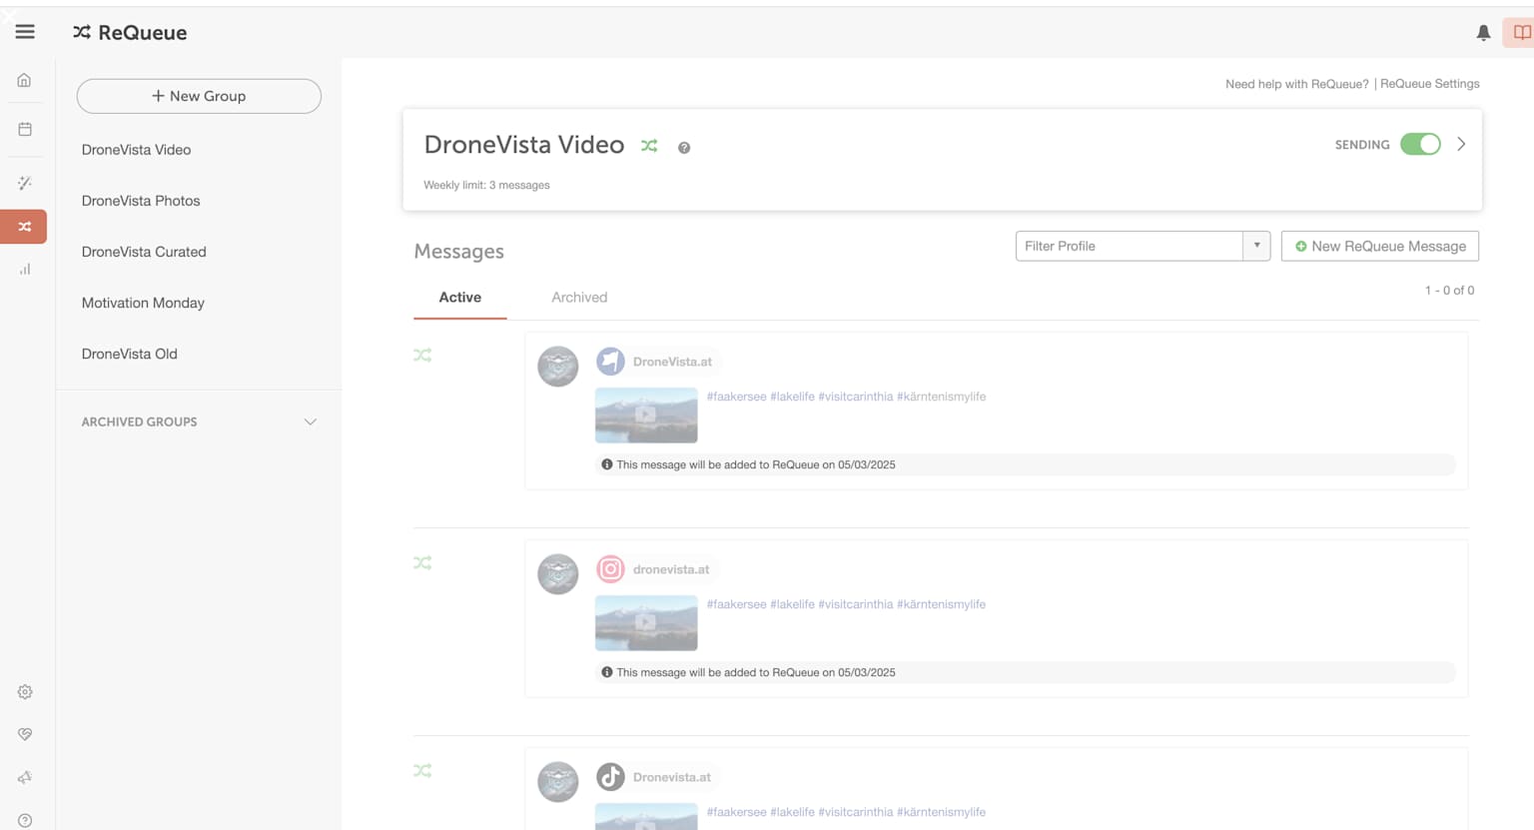Viewport: 1534px width, 830px height.
Task: Click New ReQueue Message button
Action: point(1380,246)
